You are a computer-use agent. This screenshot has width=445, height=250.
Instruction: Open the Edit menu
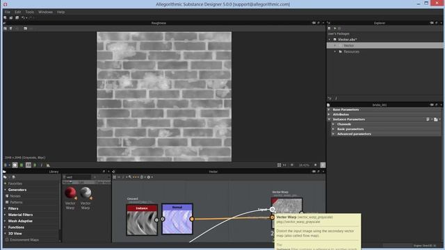[17, 12]
